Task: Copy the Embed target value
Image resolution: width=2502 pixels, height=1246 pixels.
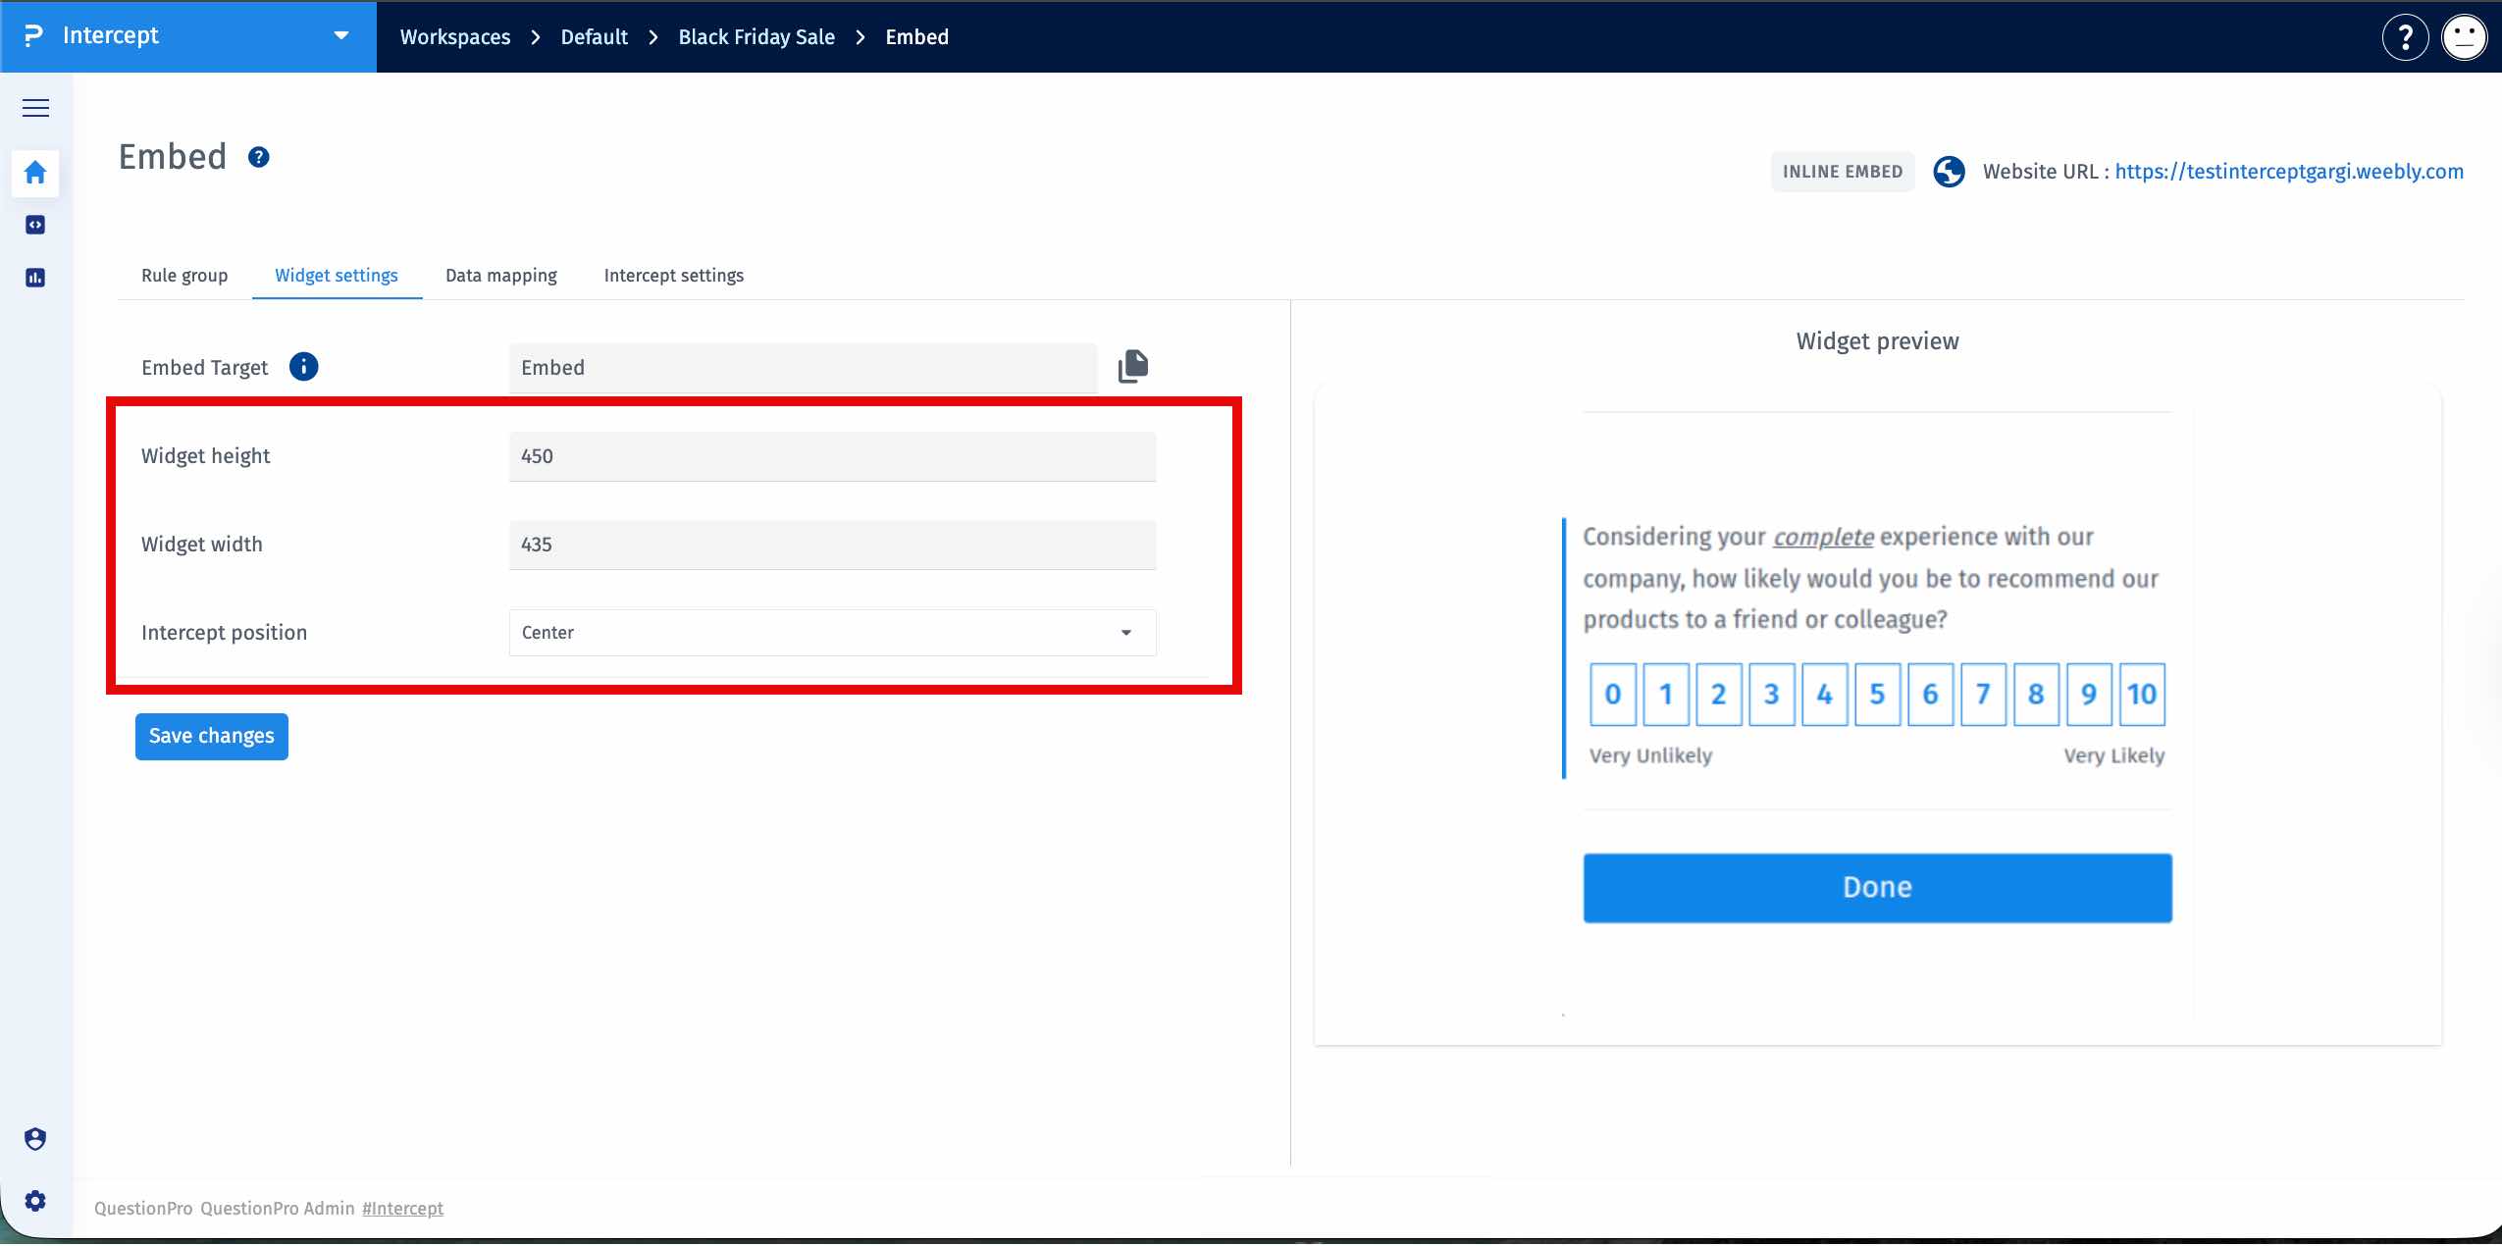Action: coord(1132,367)
